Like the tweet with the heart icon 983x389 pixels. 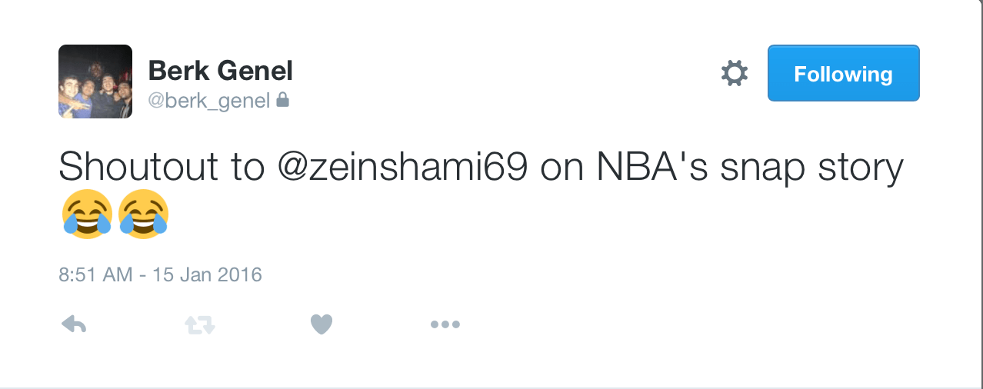point(321,325)
